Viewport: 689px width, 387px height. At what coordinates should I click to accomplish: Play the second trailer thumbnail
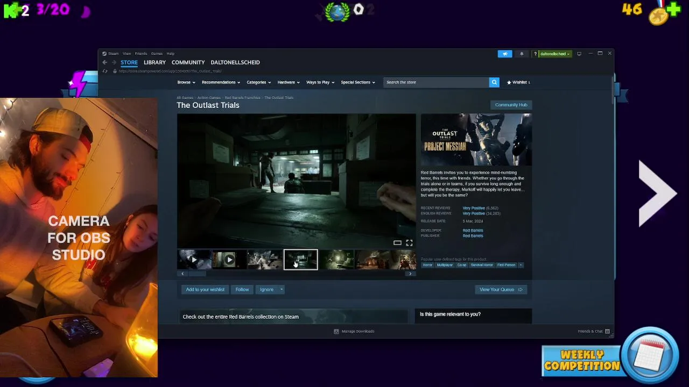[x=229, y=260]
